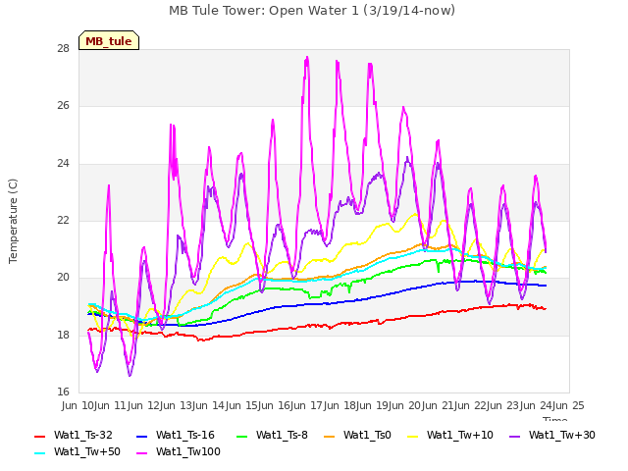This screenshot has height=471, width=628.
Task: Click the Wat1_Tw+10 legend label
Action: coord(460,435)
